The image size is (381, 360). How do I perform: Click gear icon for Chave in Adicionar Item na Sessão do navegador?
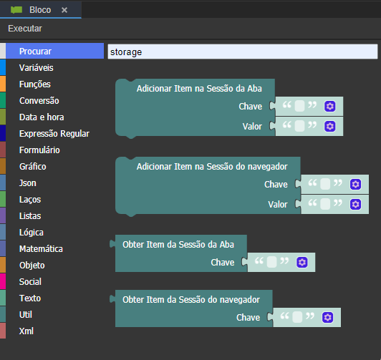355,184
